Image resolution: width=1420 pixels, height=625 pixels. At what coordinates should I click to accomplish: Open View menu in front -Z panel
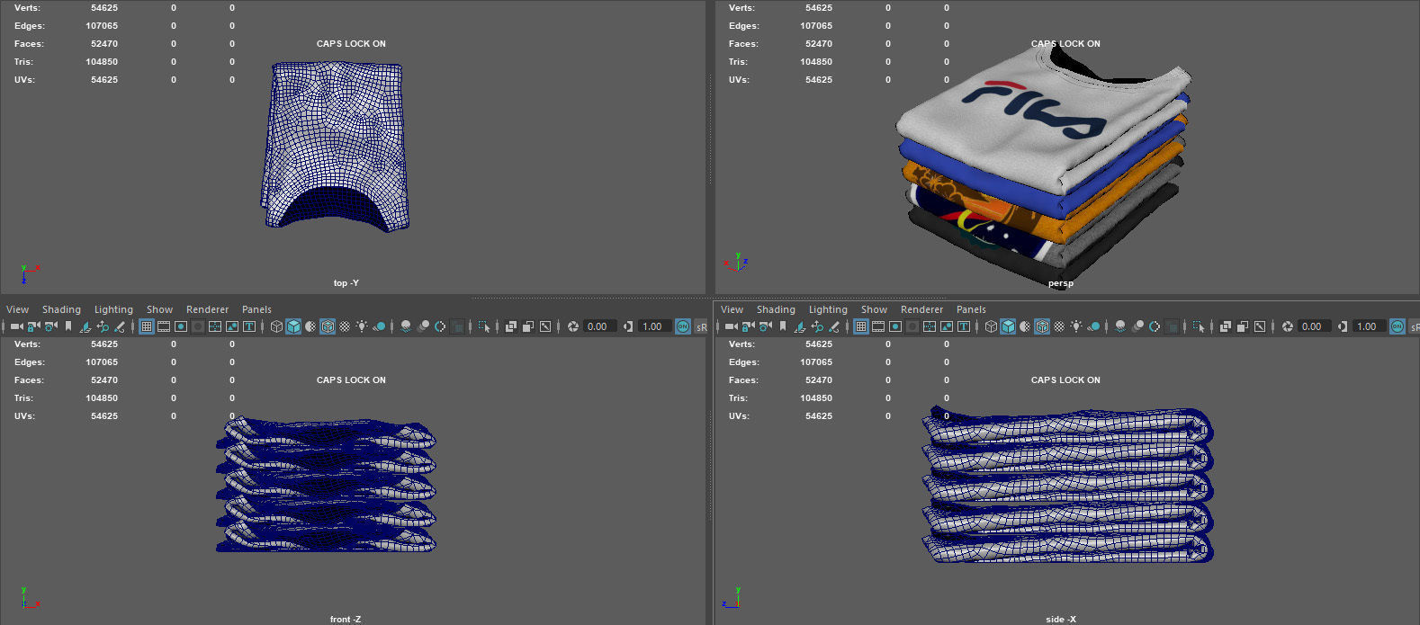[17, 309]
